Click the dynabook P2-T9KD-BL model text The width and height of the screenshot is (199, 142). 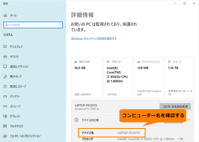coord(87,109)
